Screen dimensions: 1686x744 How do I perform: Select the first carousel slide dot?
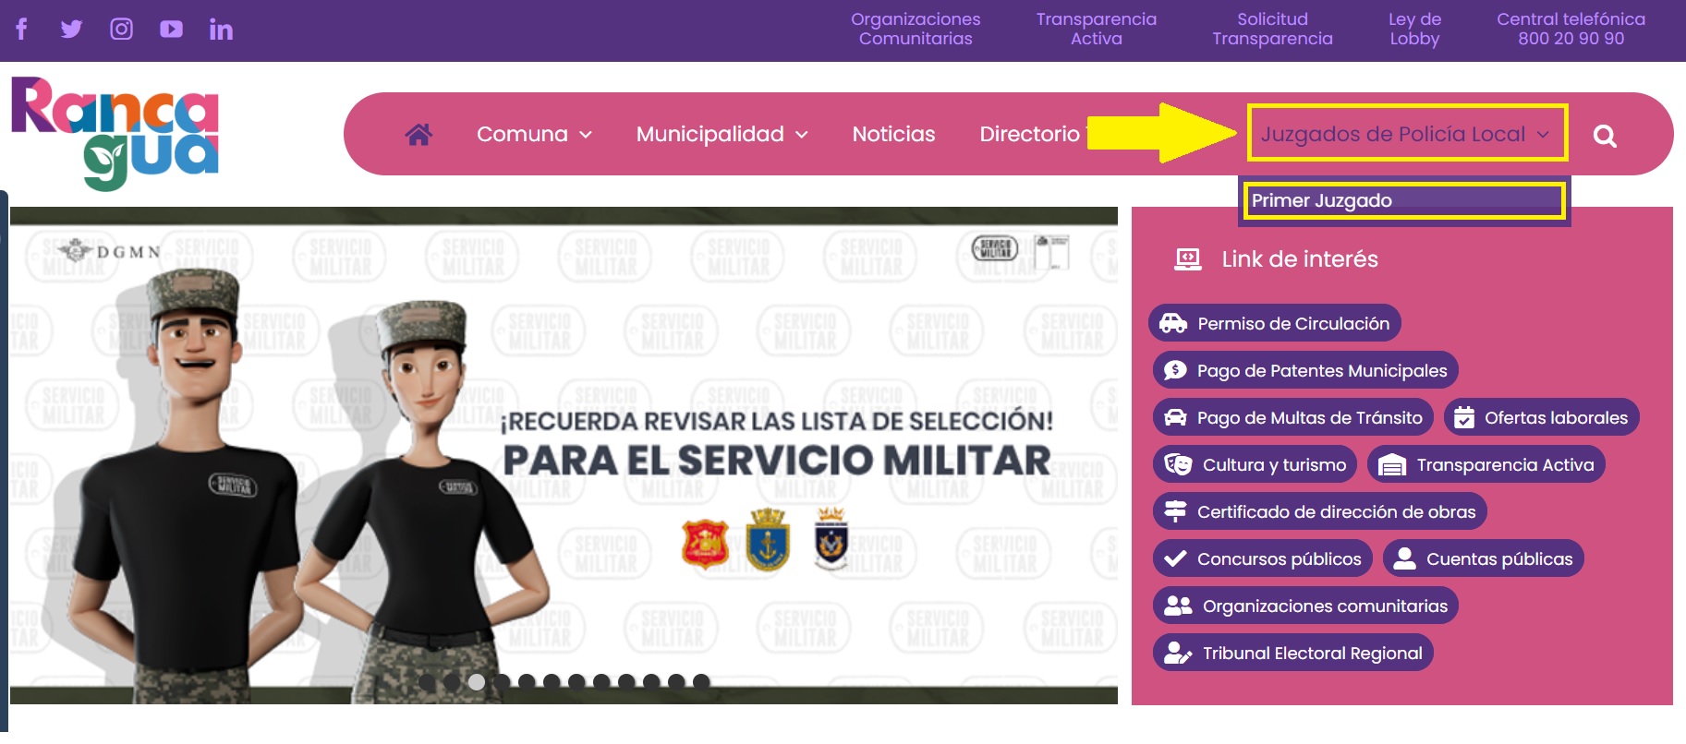[x=427, y=682]
